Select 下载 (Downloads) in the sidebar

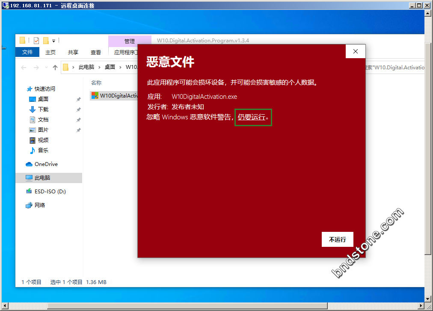pyautogui.click(x=43, y=110)
